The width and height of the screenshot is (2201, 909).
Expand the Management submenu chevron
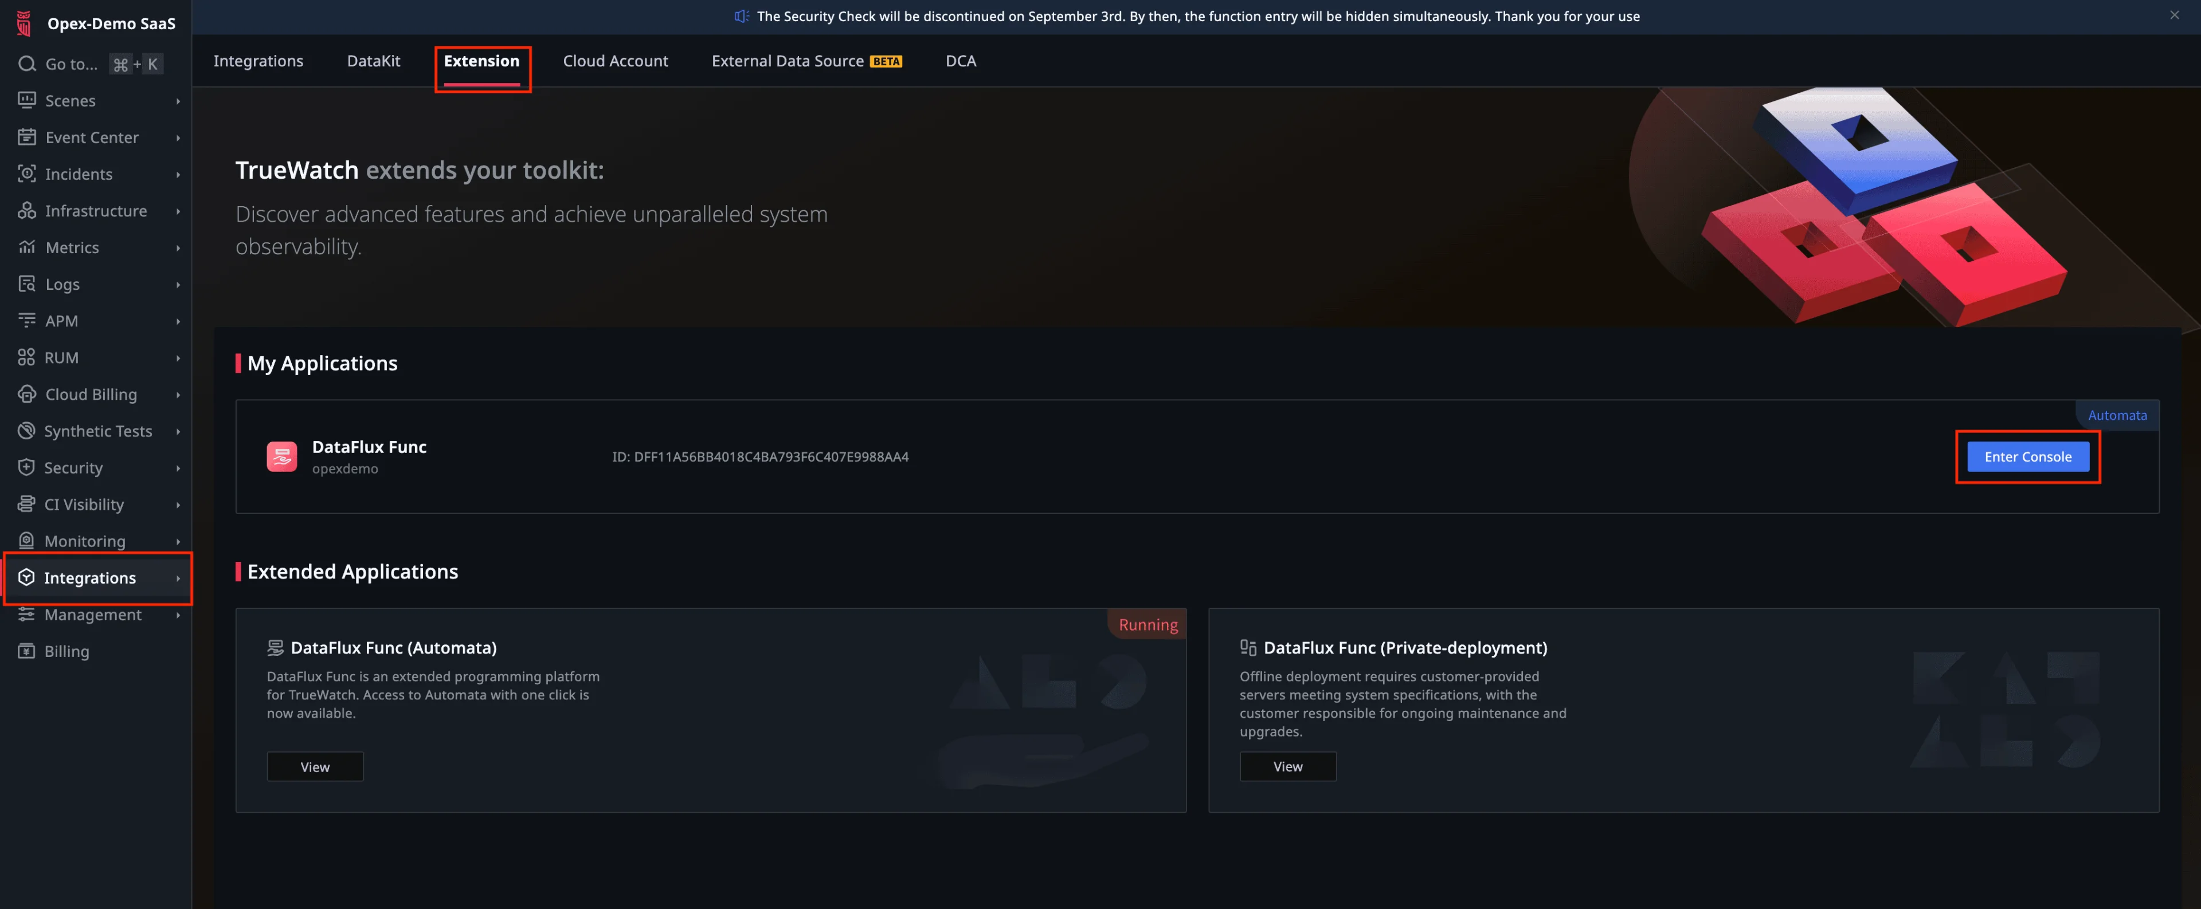[178, 615]
